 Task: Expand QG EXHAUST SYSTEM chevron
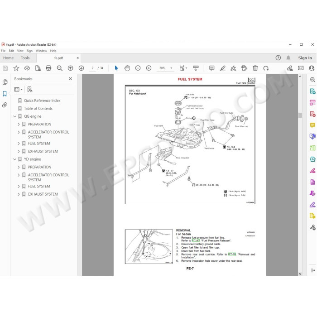coord(19,151)
